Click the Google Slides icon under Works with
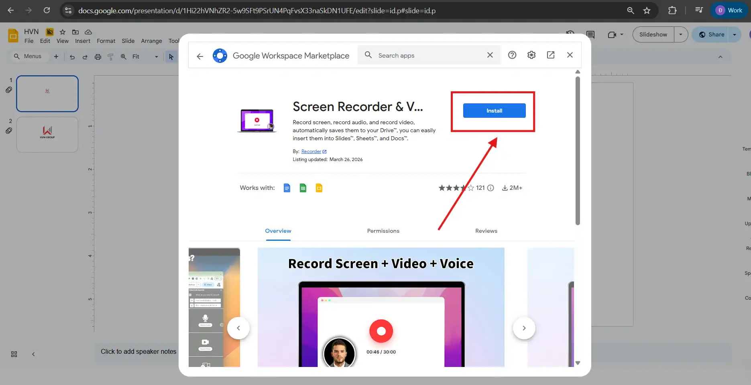Viewport: 751px width, 385px height. tap(319, 188)
